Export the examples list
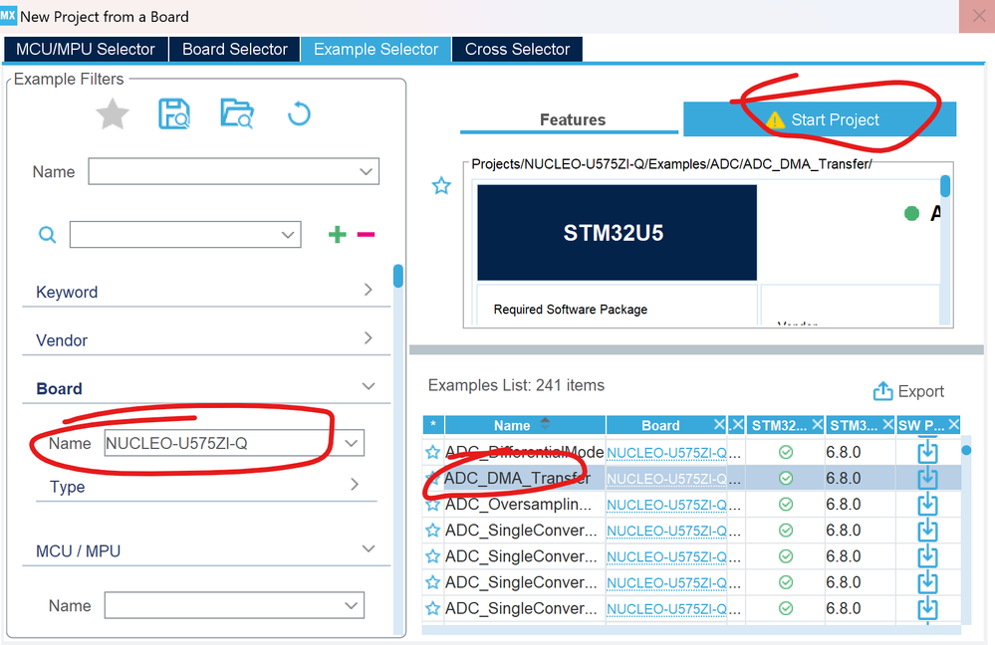Viewport: 995px width, 645px height. [908, 391]
